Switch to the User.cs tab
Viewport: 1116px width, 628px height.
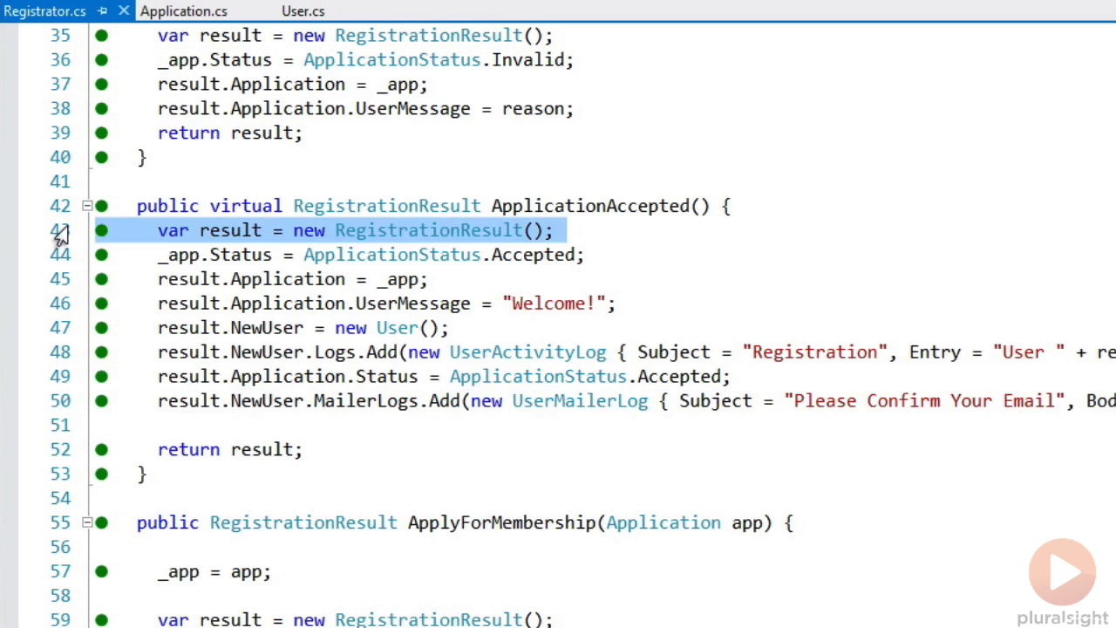coord(303,11)
